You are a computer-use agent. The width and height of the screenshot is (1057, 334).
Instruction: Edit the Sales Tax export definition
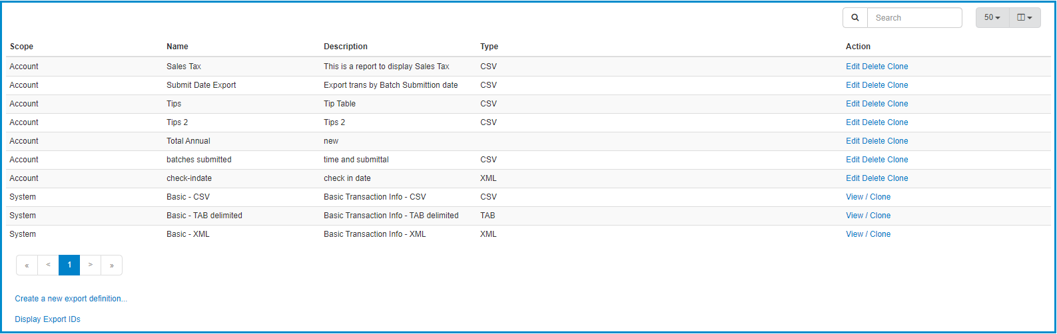tap(853, 67)
